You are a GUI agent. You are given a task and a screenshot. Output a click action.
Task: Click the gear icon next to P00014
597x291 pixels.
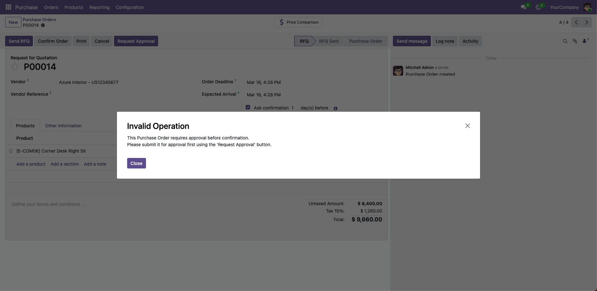pos(43,25)
